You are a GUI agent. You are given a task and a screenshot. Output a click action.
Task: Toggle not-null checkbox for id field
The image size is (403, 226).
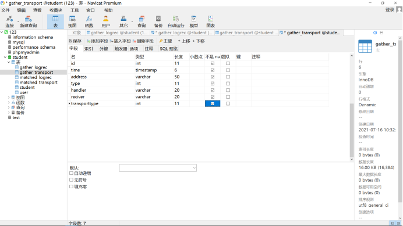pos(213,63)
